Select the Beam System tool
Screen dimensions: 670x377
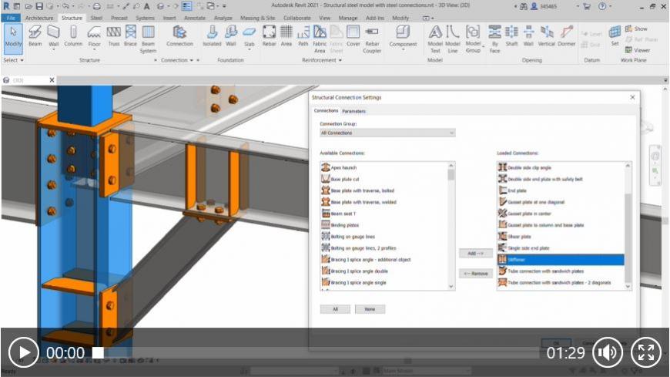point(148,39)
